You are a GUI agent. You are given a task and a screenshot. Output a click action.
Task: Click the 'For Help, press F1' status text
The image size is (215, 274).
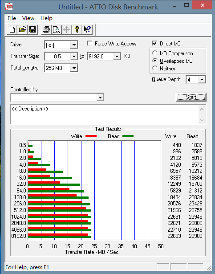click(27, 267)
